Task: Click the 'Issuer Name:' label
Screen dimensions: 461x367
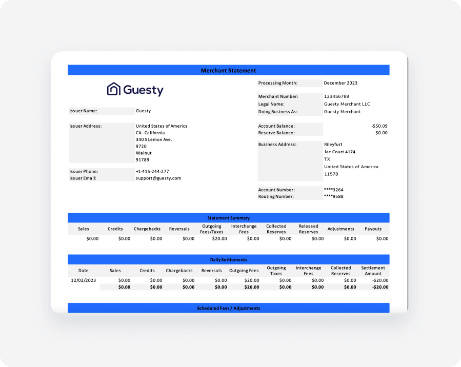Action: (x=83, y=111)
